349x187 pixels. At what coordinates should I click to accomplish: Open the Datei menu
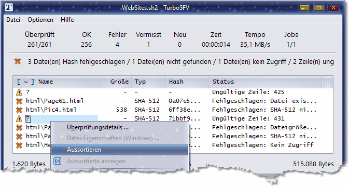pyautogui.click(x=13, y=20)
